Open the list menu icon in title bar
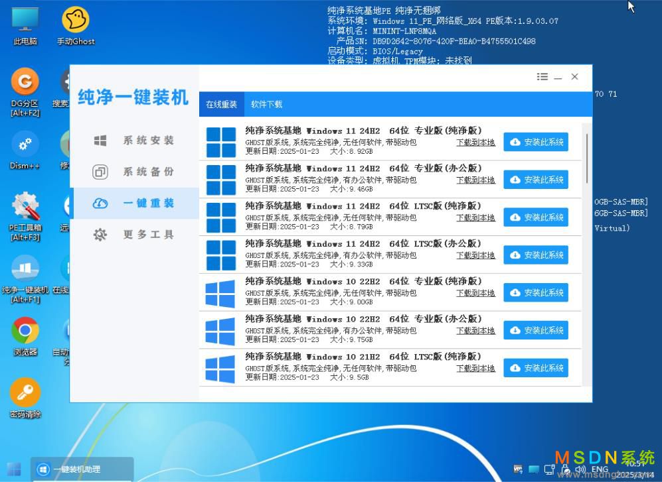Image resolution: width=662 pixels, height=482 pixels. coord(542,77)
